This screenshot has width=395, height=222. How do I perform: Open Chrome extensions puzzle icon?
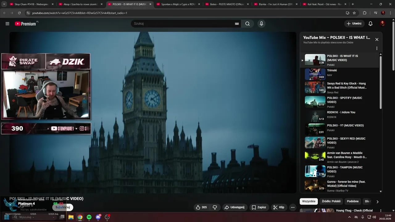(x=365, y=13)
